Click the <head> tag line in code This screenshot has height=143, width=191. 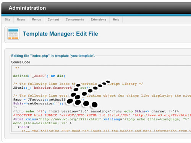coord(24,127)
